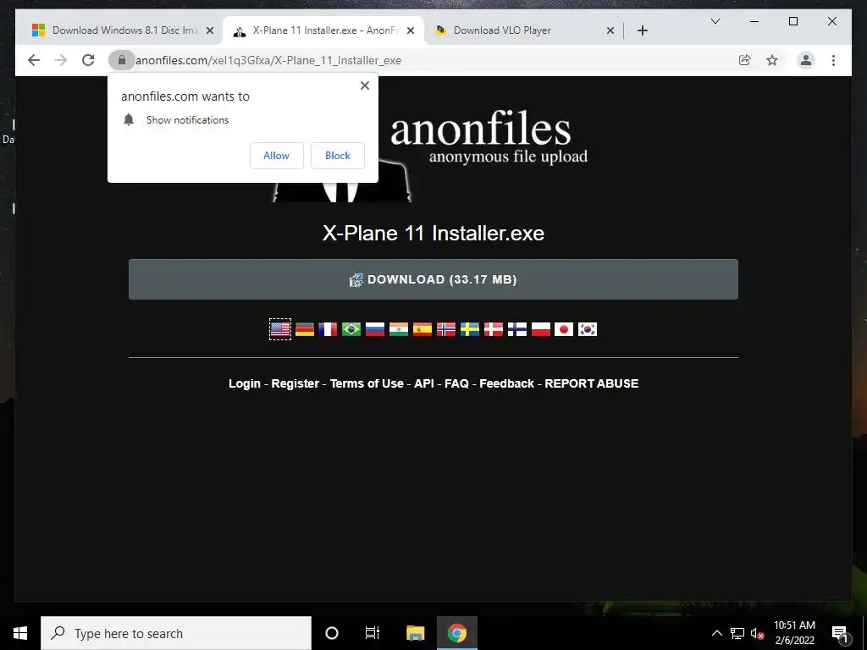Select the Spanish flag language
The height and width of the screenshot is (650, 867).
click(x=422, y=329)
